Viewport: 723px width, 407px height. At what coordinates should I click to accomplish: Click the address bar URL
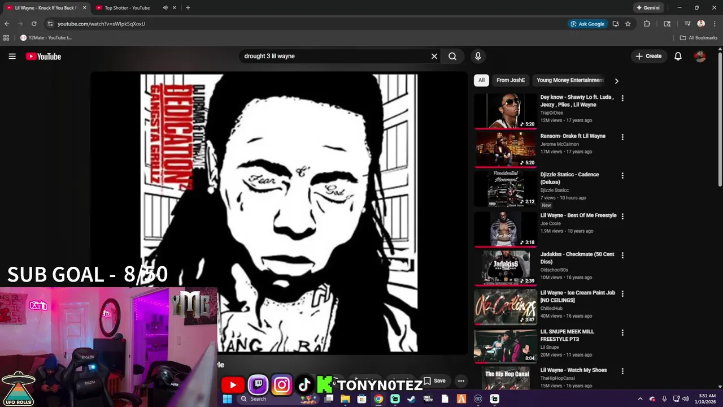pyautogui.click(x=101, y=24)
